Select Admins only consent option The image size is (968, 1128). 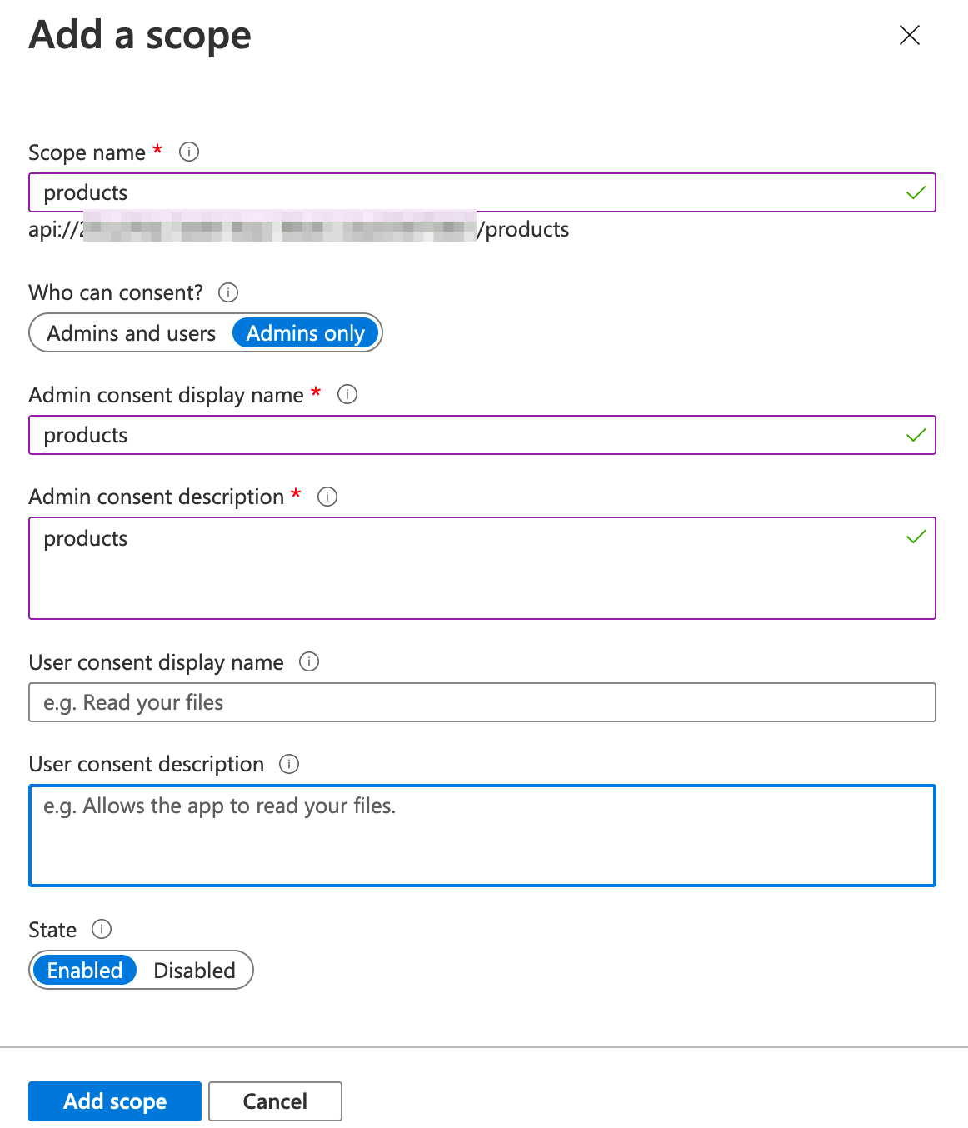(x=306, y=333)
